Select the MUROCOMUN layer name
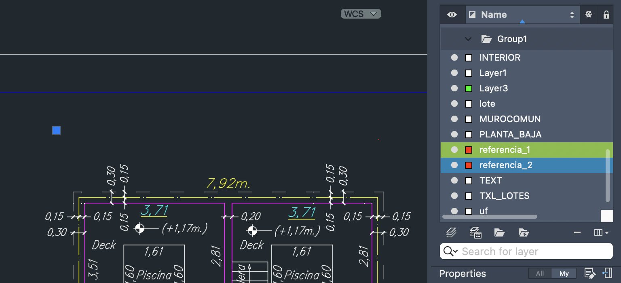This screenshot has height=283, width=621. (510, 119)
